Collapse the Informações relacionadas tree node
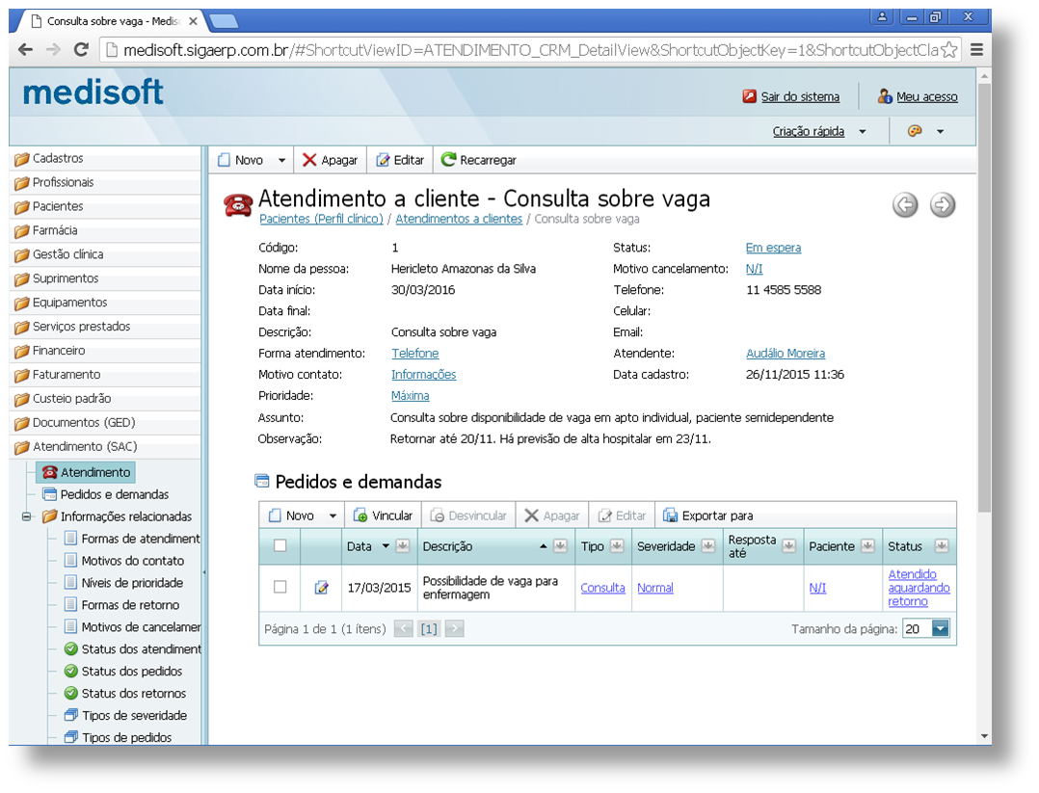Screen dimensions: 1039x793 click(27, 516)
